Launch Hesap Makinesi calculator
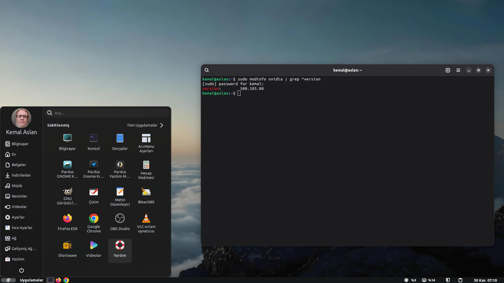 146,169
